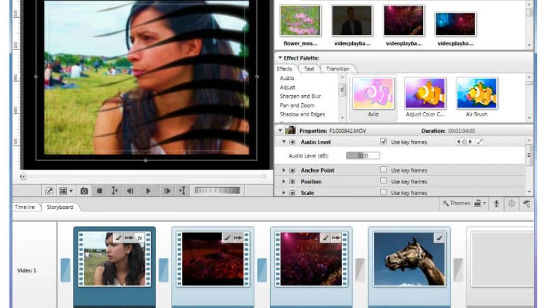Click the brush icon on the horse clip

[439, 238]
